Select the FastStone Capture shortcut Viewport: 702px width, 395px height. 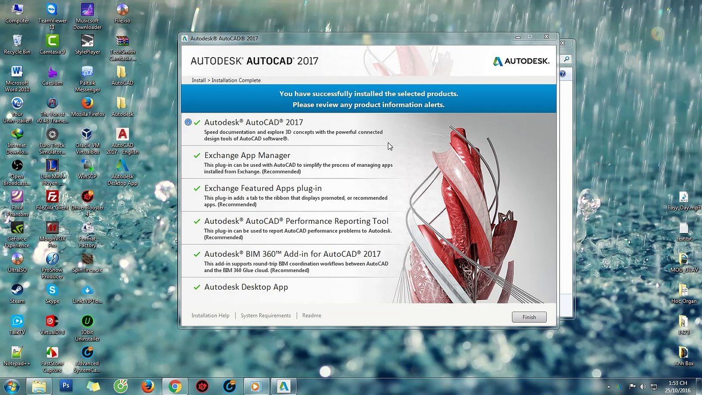(x=52, y=359)
